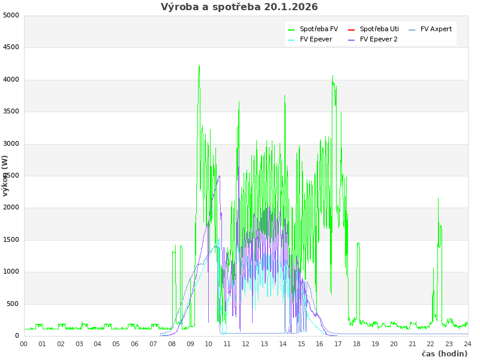Click the chart title Výroba a spotřeba 20.1.2026
480x360 pixels.
point(239,7)
